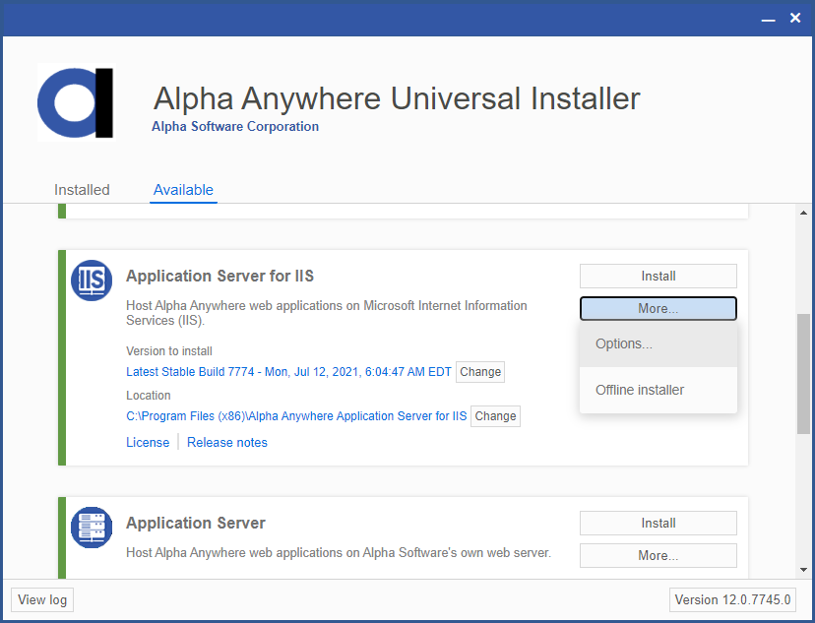Click the 'Version to install' label
This screenshot has height=623, width=815.
(169, 351)
